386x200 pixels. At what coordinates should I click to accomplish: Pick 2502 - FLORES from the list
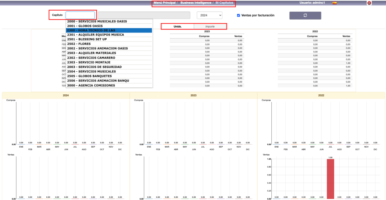pos(109,44)
